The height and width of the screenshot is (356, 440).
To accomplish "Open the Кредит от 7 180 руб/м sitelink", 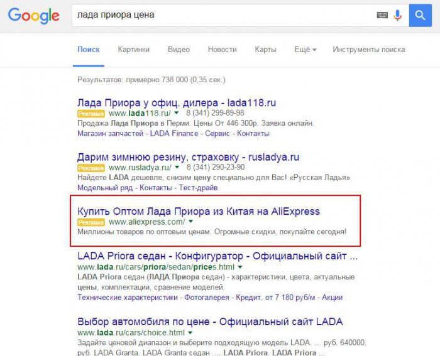I will pos(275,298).
